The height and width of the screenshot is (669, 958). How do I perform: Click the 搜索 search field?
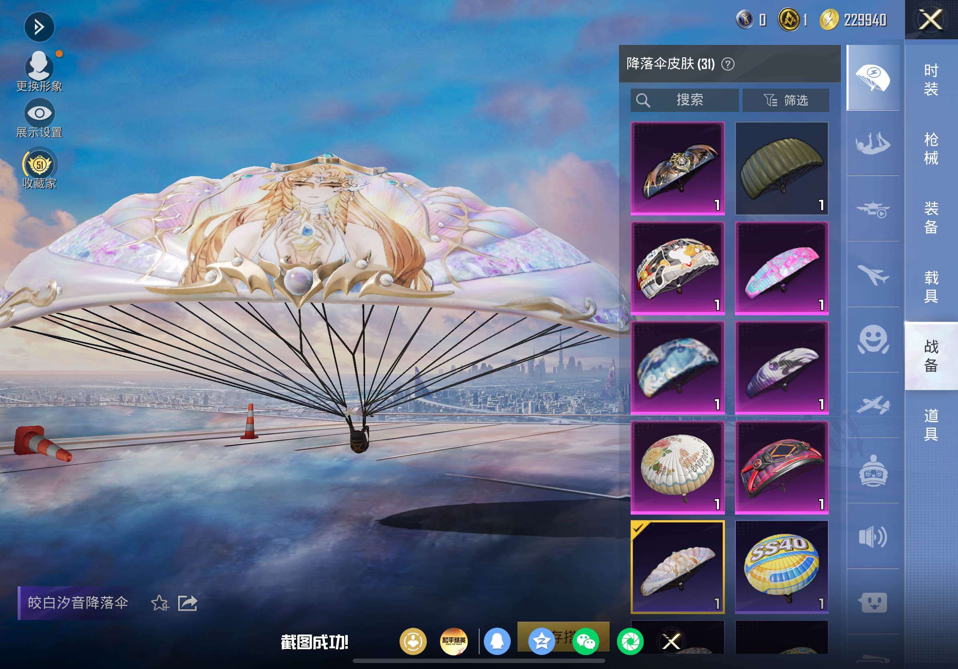684,100
